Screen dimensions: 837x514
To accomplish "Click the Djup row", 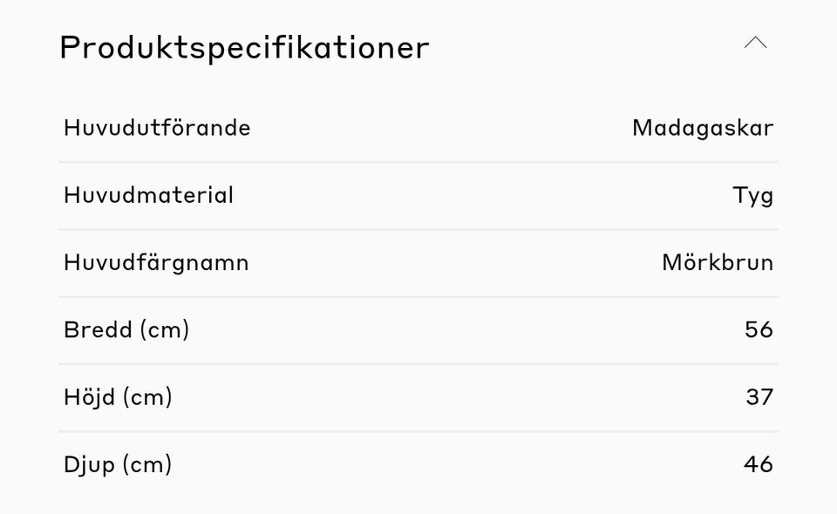I will (x=418, y=464).
